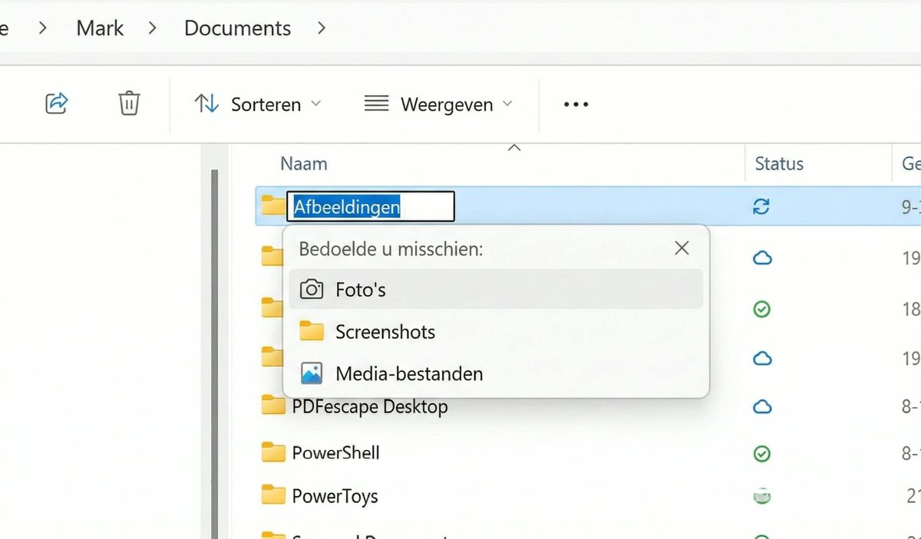Click the Status column header
Screen dimensions: 921x539
click(779, 163)
